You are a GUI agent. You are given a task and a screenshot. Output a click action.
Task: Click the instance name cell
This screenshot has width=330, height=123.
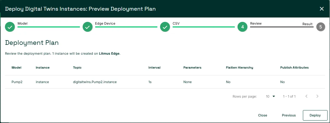click(42, 82)
